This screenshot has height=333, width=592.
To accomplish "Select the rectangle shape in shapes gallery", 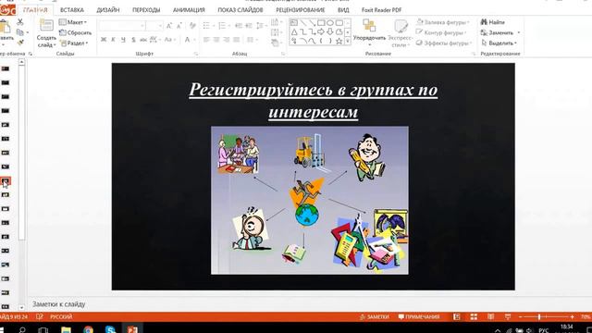I will pyautogui.click(x=321, y=23).
